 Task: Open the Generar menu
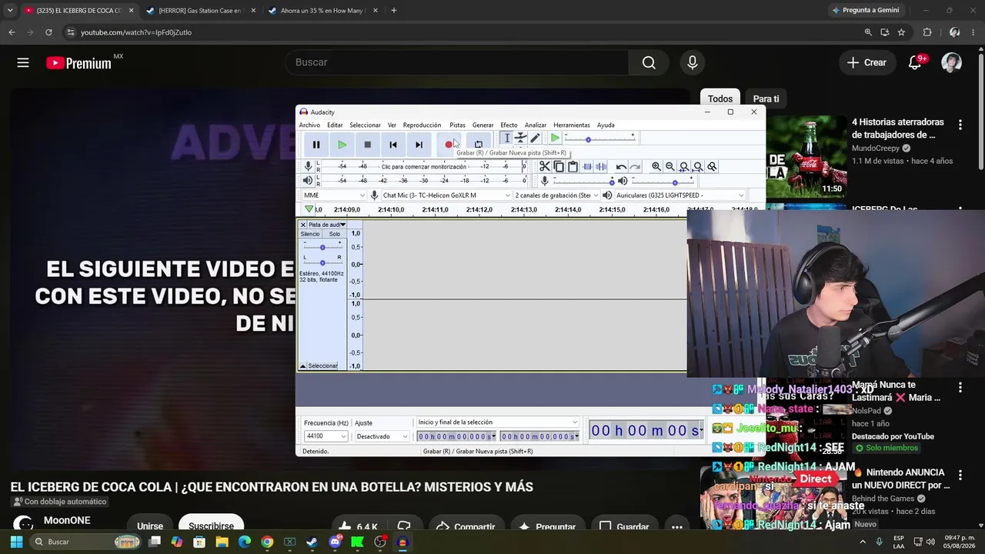[x=482, y=125]
